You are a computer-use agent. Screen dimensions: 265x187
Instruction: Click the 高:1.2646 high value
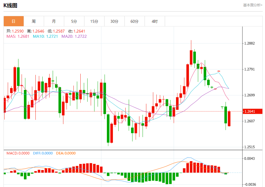click(x=36, y=31)
